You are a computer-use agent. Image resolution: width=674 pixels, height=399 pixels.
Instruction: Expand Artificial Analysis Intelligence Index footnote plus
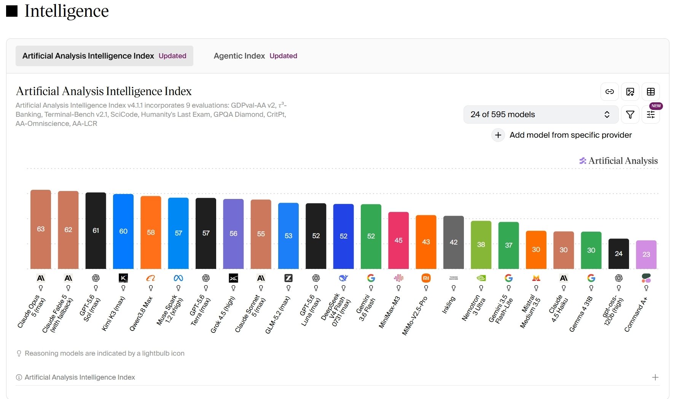coord(655,377)
